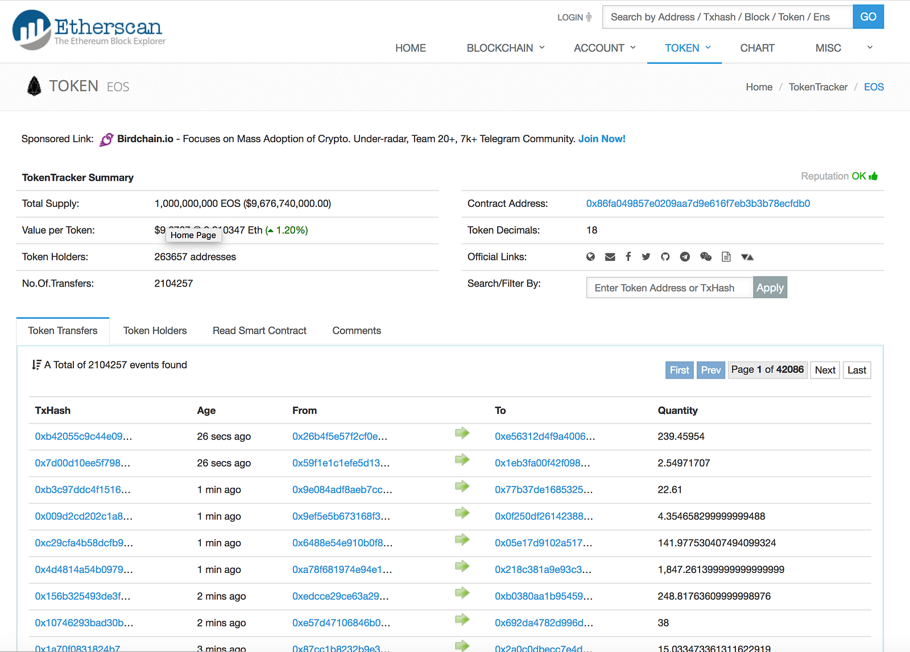This screenshot has height=652, width=910.
Task: Expand the ACCOUNT dropdown menu
Action: click(605, 48)
